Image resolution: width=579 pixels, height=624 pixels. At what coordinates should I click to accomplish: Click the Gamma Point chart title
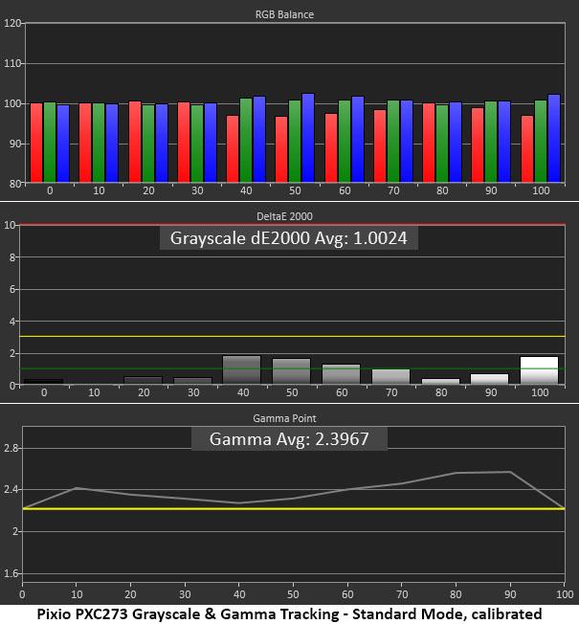tap(284, 418)
